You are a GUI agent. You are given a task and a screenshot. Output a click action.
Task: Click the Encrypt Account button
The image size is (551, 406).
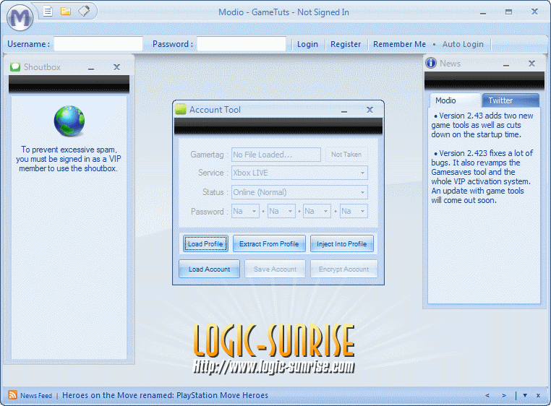click(x=343, y=269)
